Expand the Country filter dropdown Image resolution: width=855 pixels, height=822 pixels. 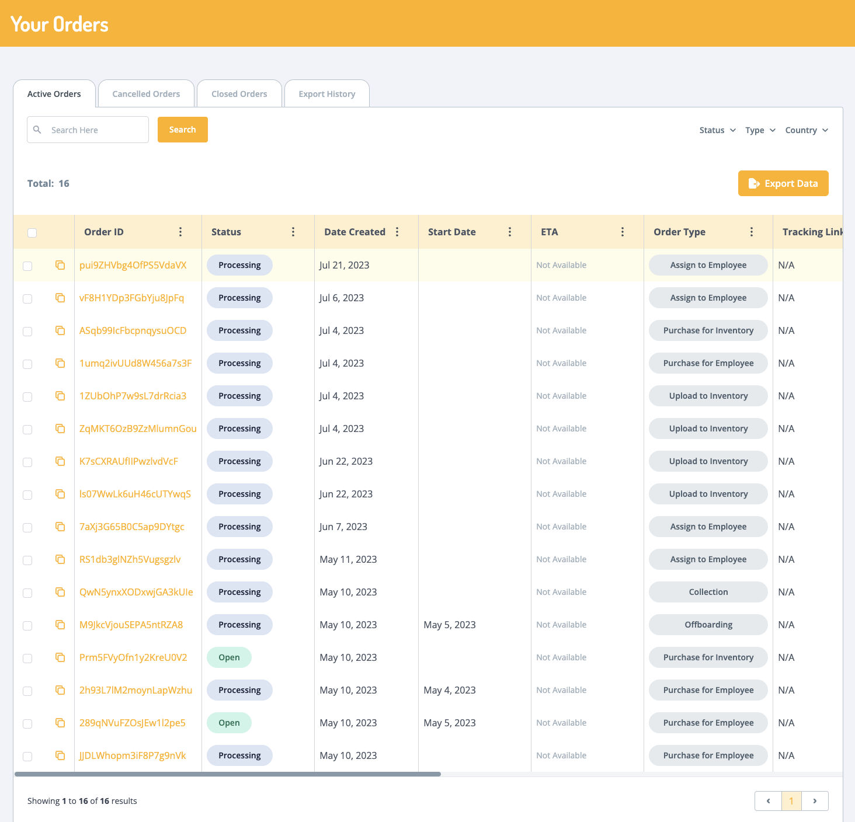807,130
